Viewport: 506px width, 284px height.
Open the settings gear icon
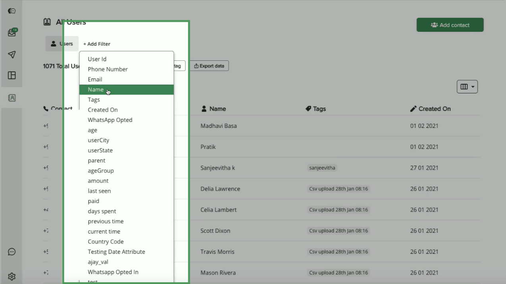12,276
